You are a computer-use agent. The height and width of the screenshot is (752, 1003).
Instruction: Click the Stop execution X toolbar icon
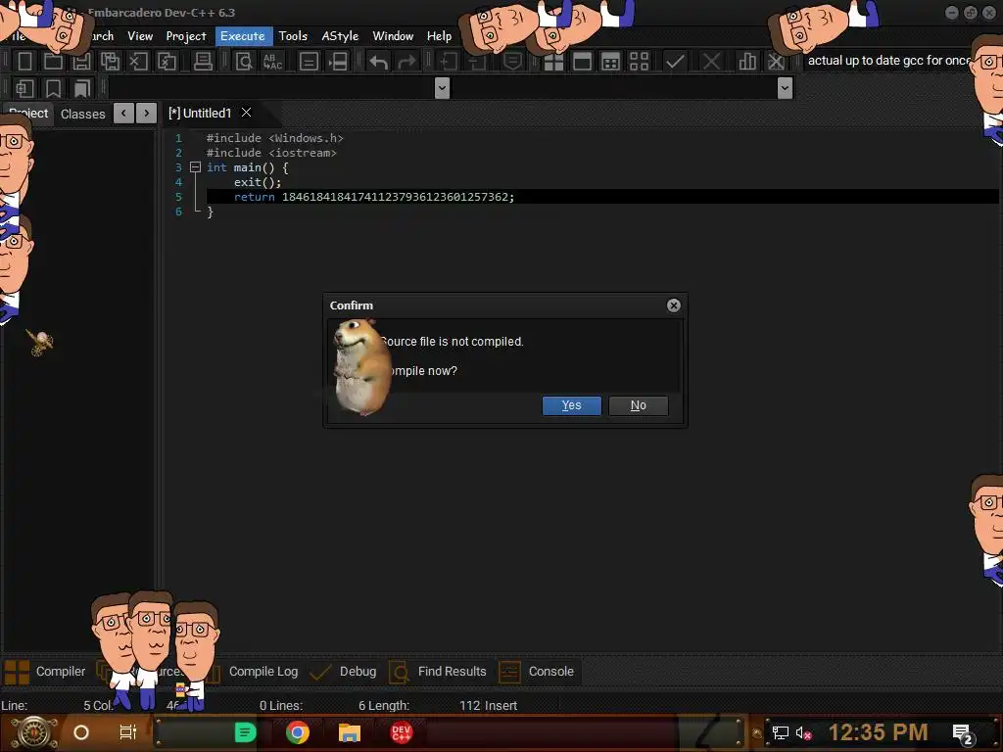711,62
